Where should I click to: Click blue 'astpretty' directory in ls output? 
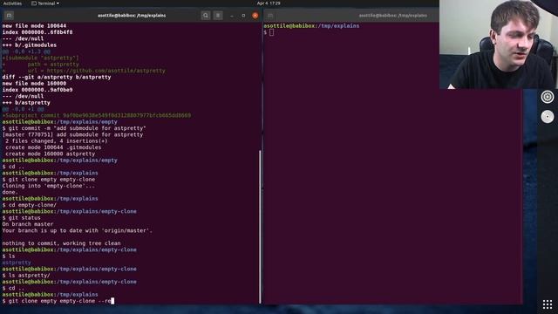point(17,263)
